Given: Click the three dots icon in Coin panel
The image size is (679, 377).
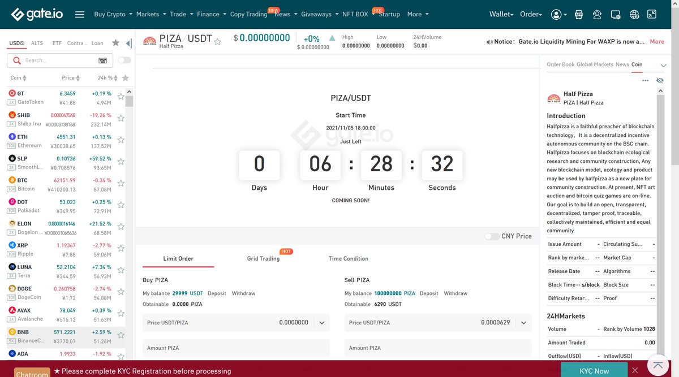Looking at the screenshot, I should [x=646, y=81].
